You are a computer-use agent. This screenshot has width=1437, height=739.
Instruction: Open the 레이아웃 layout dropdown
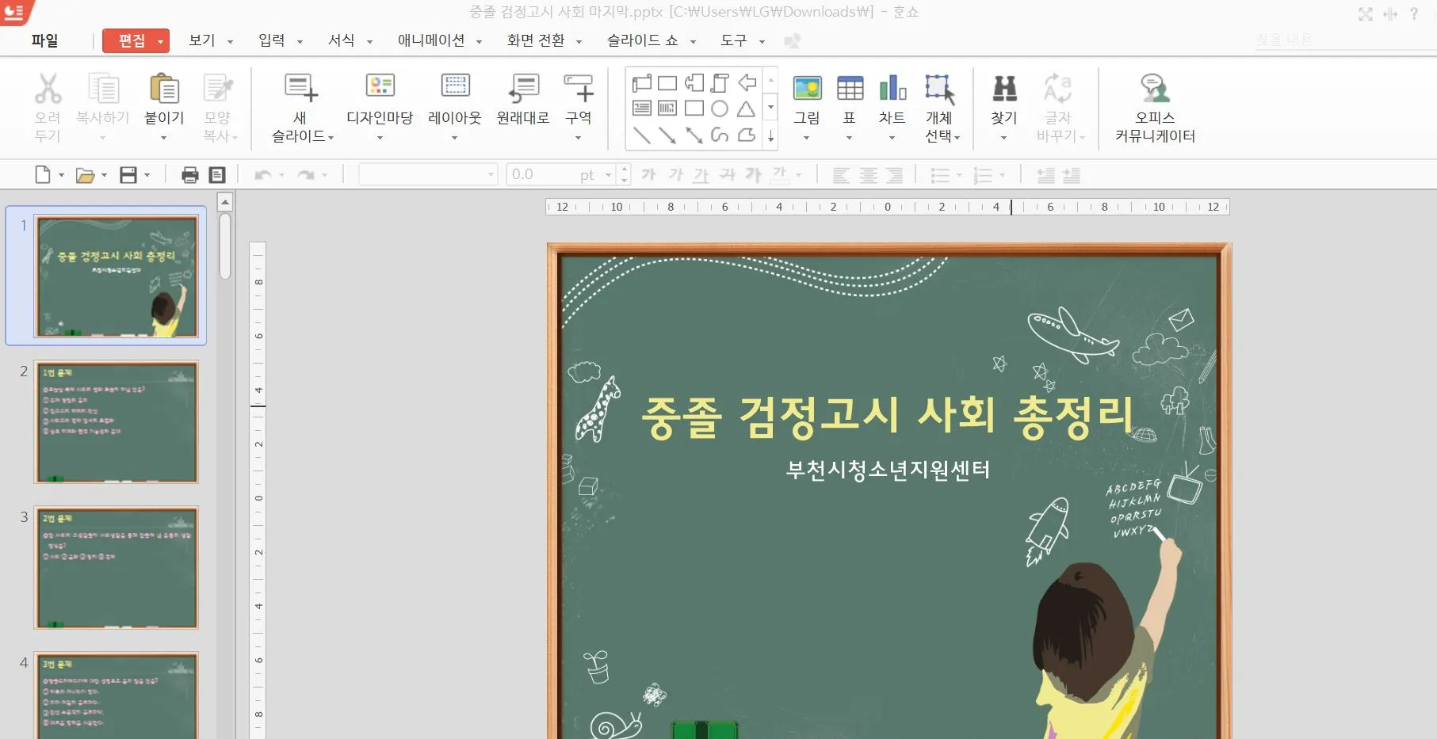[x=455, y=138]
